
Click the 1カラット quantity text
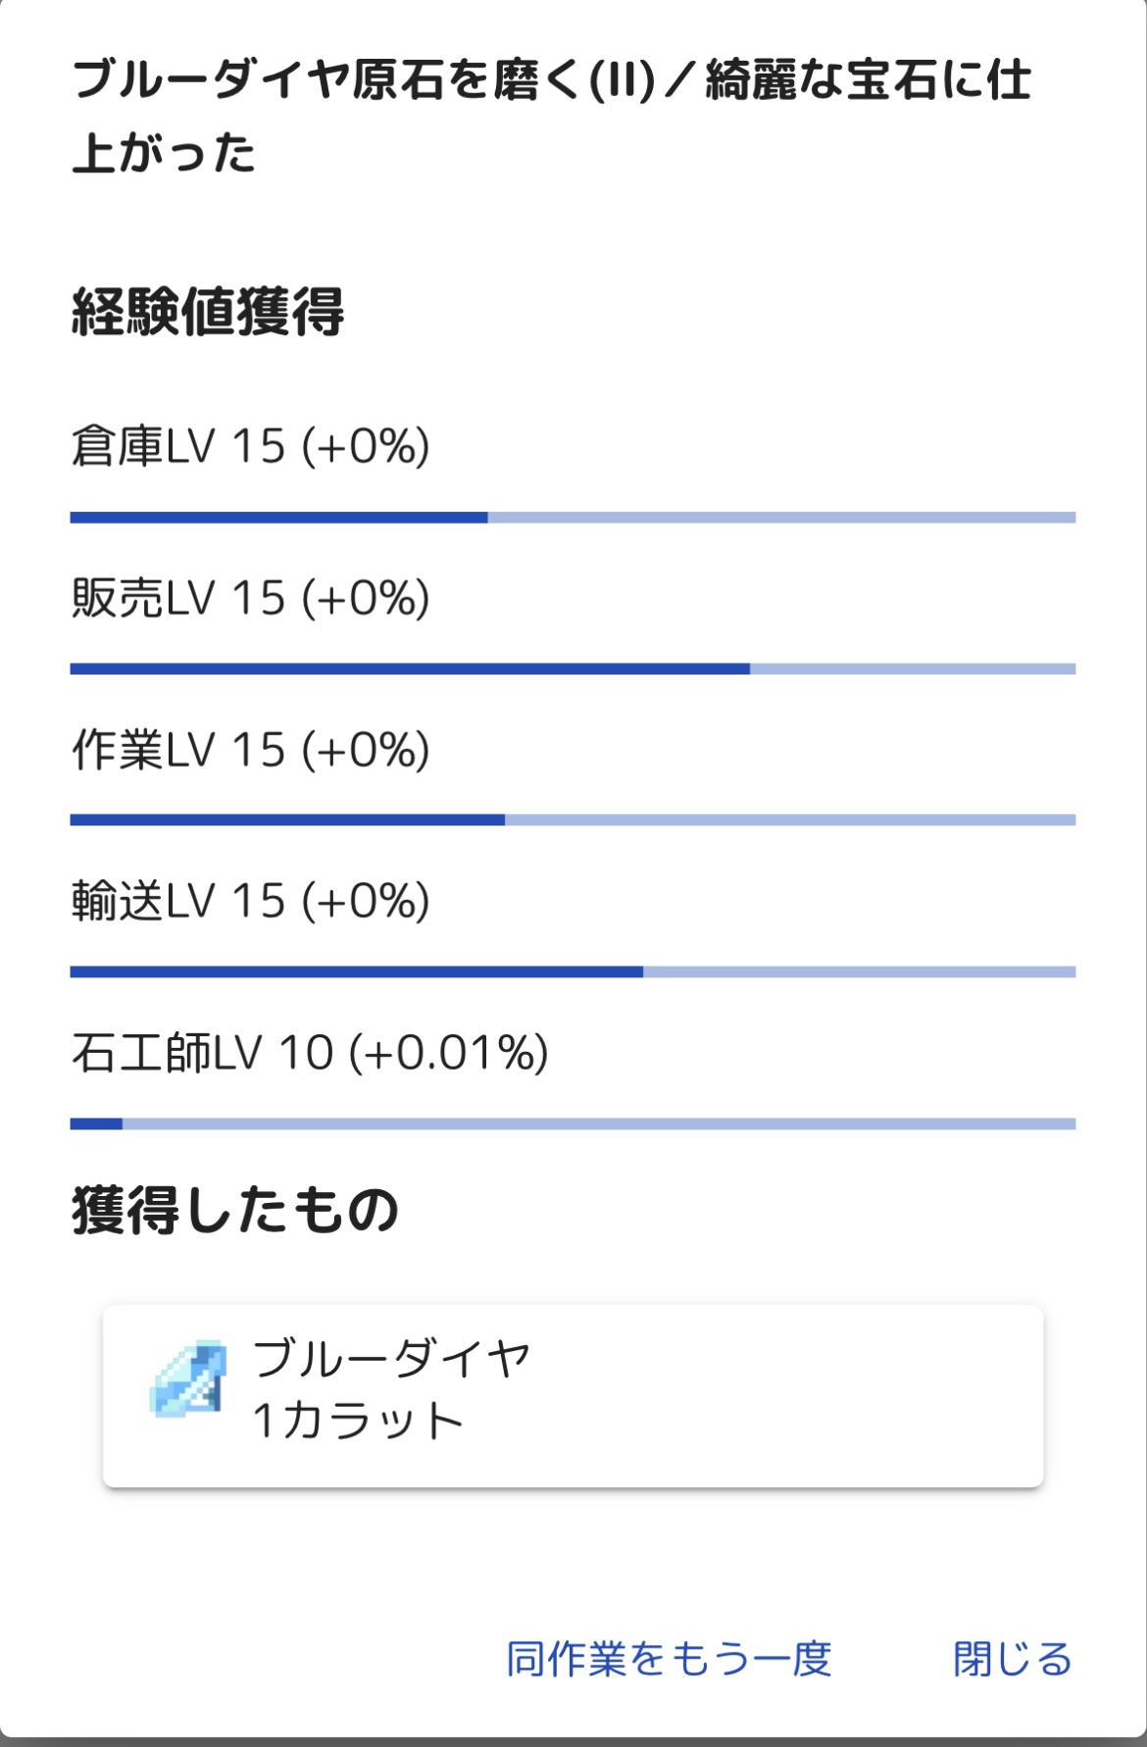pyautogui.click(x=358, y=1421)
